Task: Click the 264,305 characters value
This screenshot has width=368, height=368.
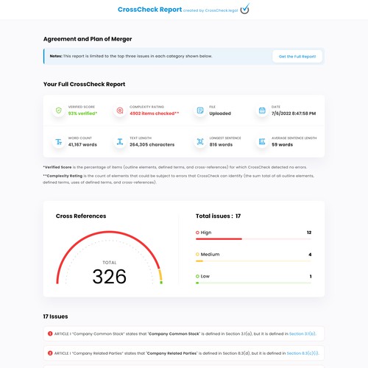Action: click(152, 144)
